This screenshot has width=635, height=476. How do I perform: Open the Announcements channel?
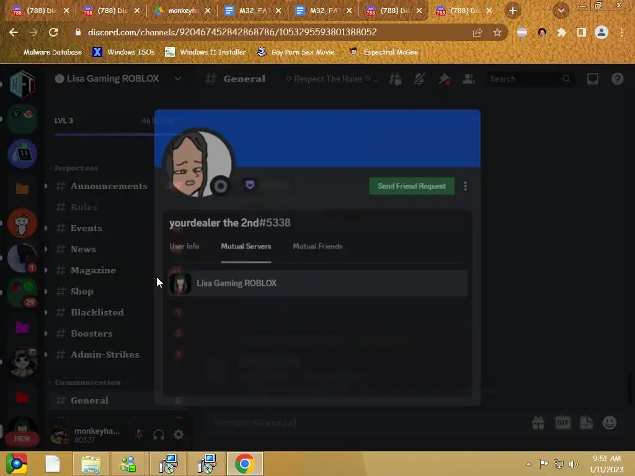pyautogui.click(x=109, y=186)
